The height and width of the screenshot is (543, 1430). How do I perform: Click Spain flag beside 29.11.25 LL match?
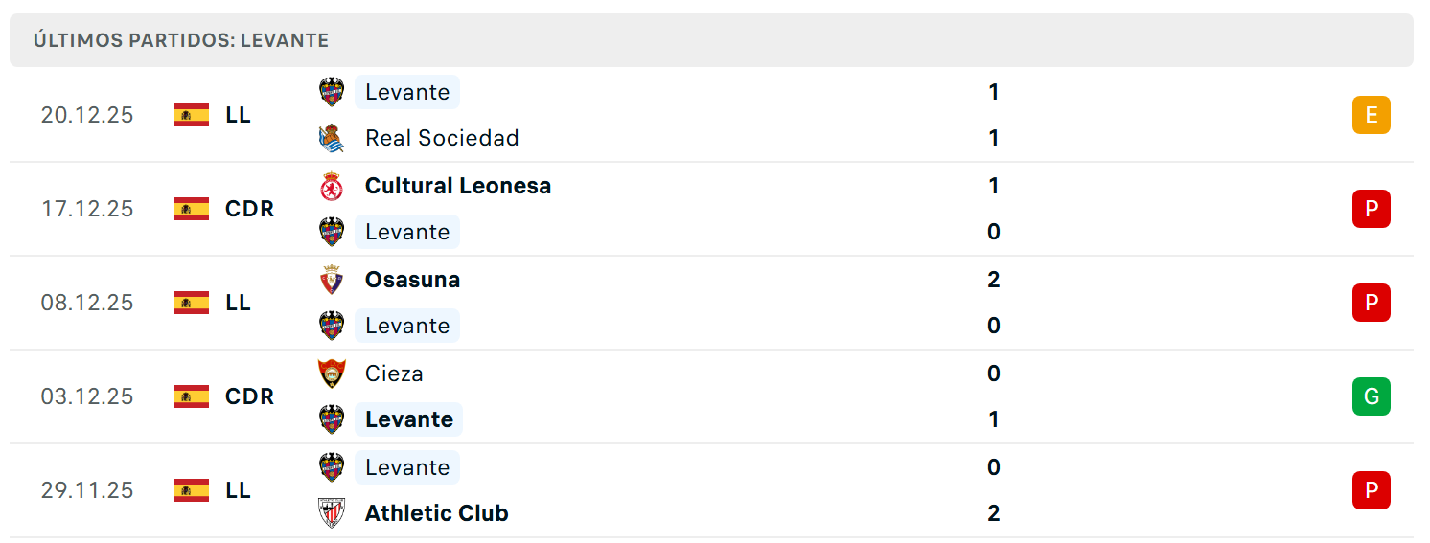192,490
